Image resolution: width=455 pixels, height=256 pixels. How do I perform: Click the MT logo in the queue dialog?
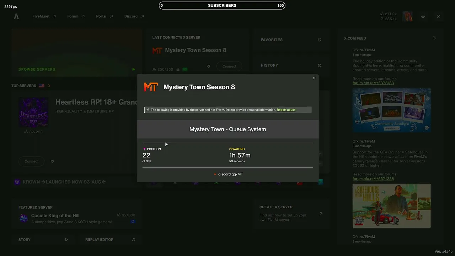coord(151,87)
